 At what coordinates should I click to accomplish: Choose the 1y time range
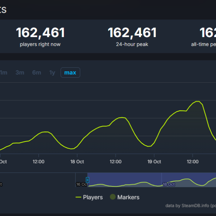click(52, 73)
